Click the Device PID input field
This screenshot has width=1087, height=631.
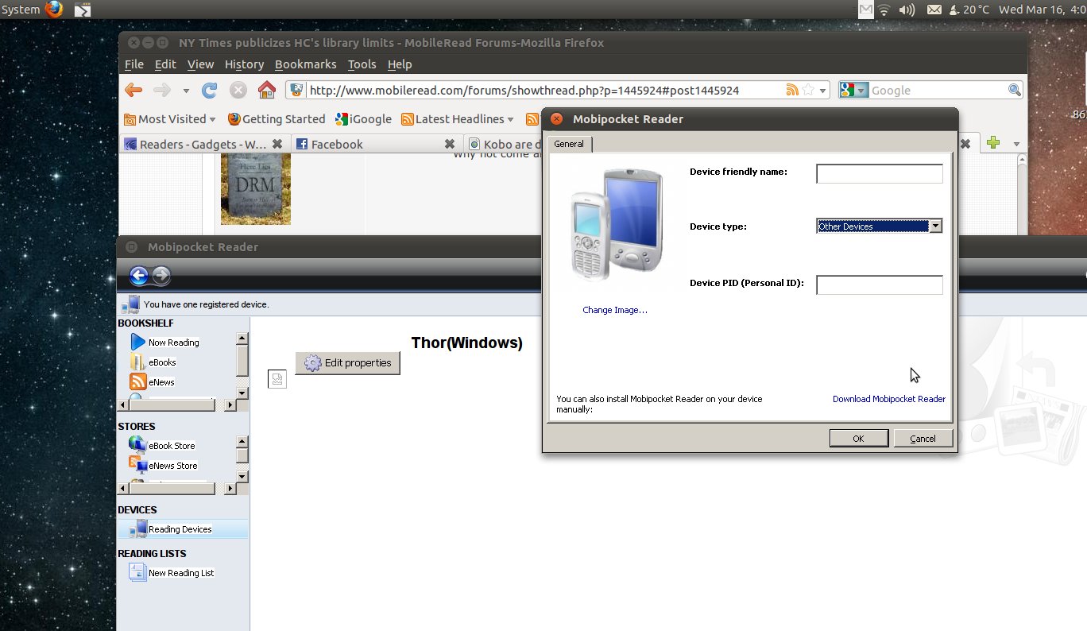tap(880, 285)
